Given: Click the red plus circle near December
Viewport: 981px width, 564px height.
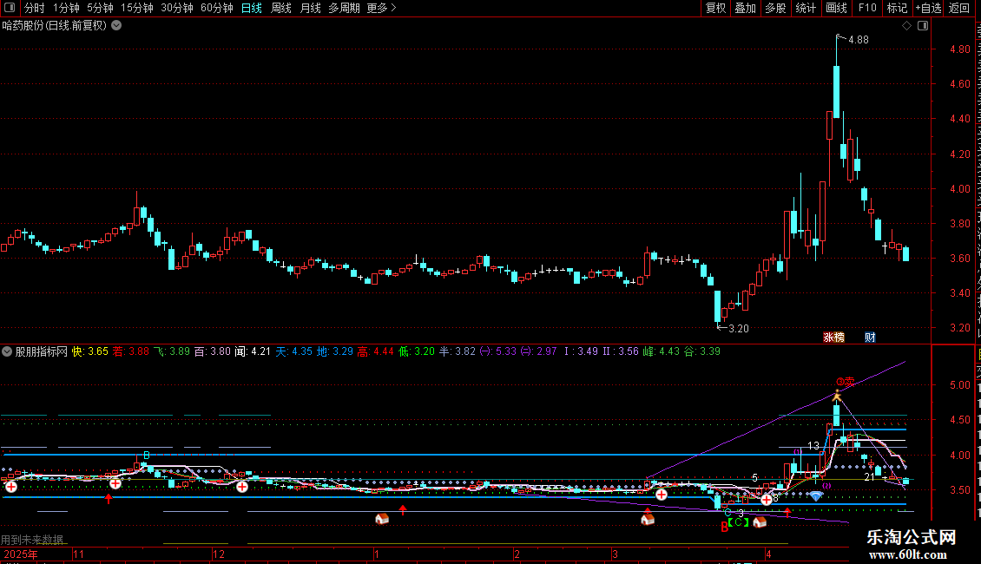Looking at the screenshot, I should click(x=242, y=487).
